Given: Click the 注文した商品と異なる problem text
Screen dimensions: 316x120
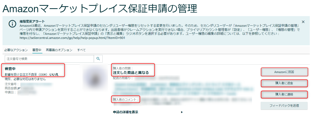Looking at the screenshot, I should (x=131, y=73).
